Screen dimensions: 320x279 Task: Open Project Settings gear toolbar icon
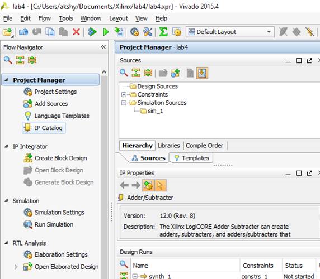click(135, 32)
